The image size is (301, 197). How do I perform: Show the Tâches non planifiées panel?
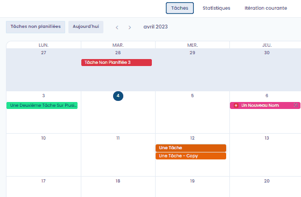(x=36, y=27)
